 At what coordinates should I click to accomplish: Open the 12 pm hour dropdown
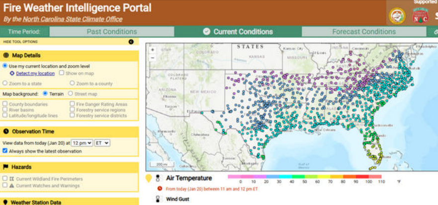click(82, 143)
